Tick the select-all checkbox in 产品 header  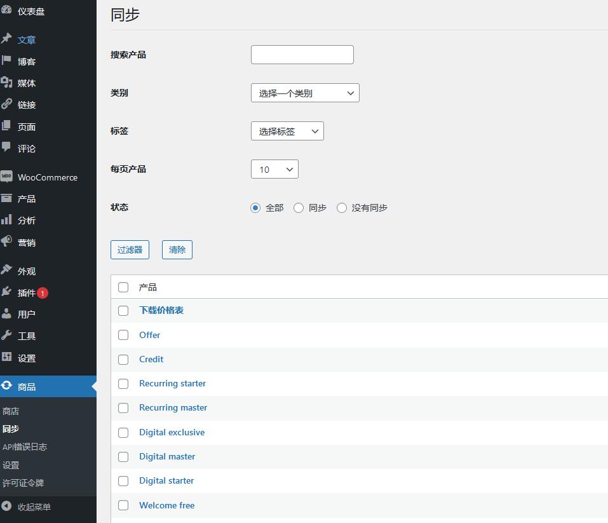[123, 287]
